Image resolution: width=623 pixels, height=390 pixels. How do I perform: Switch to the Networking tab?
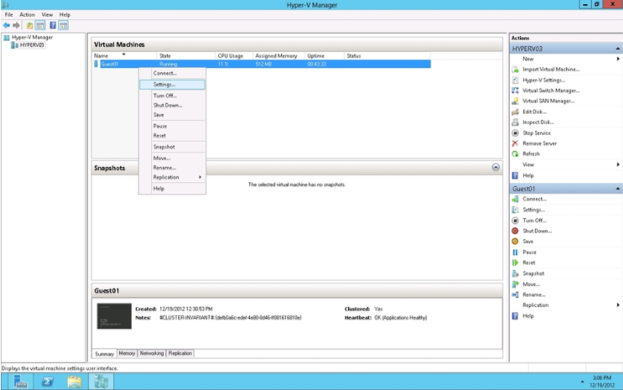click(x=152, y=353)
